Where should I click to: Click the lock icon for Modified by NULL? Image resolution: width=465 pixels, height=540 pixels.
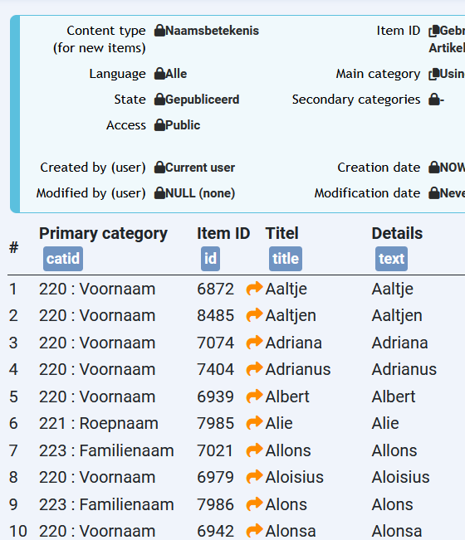coord(159,193)
